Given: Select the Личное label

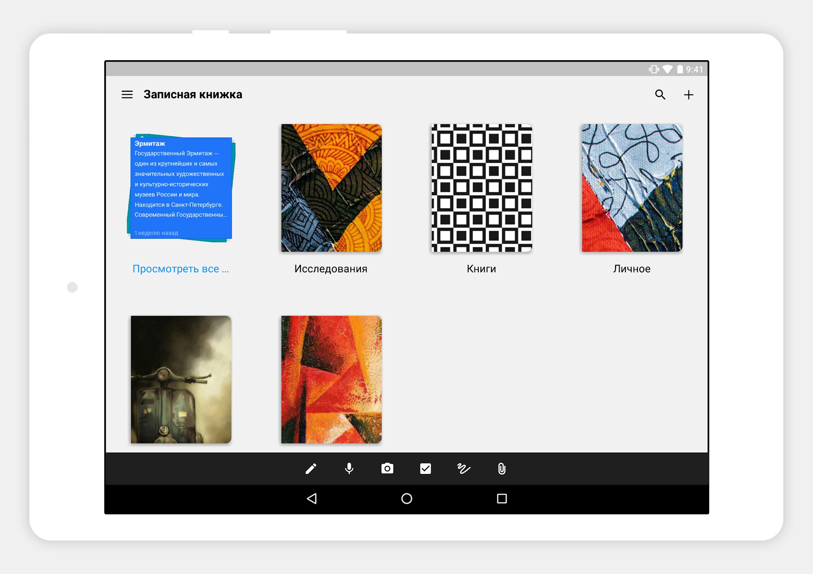Looking at the screenshot, I should [x=632, y=269].
